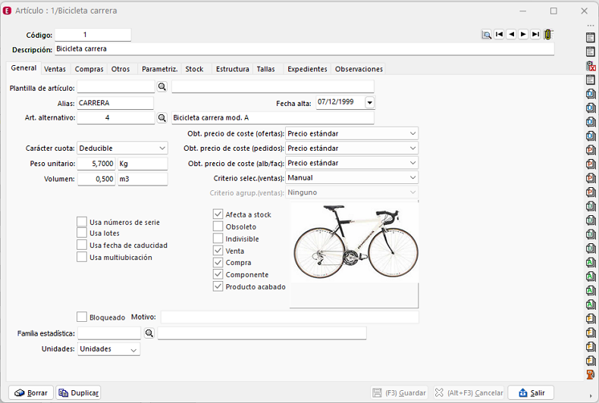The width and height of the screenshot is (599, 403).
Task: Click the Código input field
Action: pos(93,35)
